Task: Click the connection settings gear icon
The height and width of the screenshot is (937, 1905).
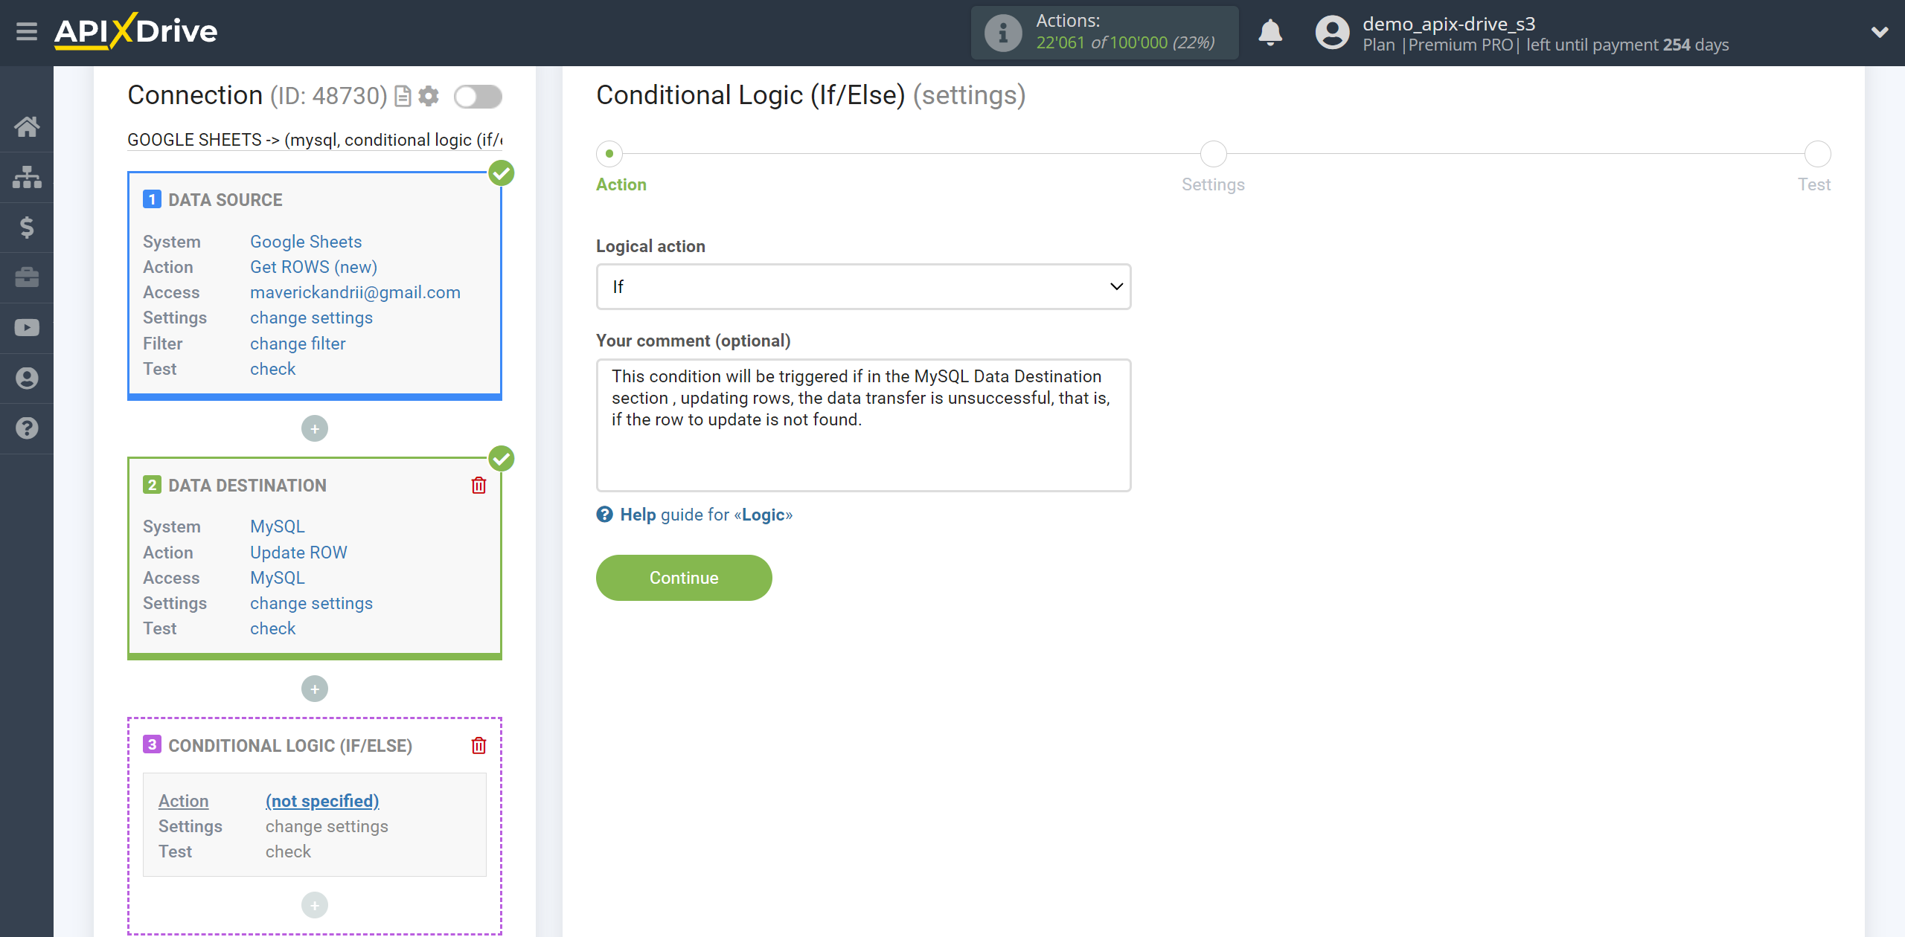Action: pyautogui.click(x=430, y=97)
